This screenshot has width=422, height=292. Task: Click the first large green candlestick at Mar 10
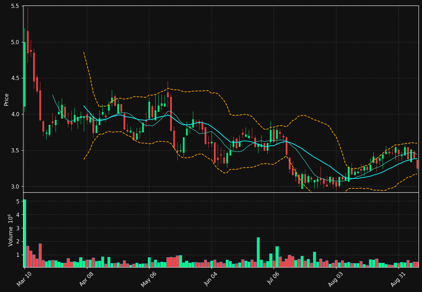24,74
